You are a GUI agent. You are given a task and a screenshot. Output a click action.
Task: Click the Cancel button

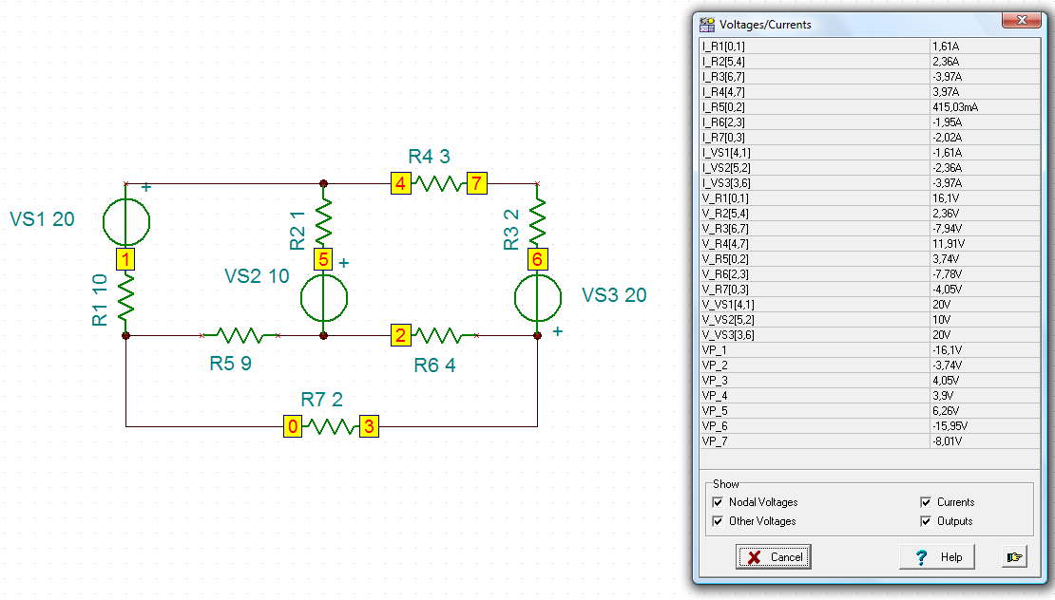click(774, 557)
